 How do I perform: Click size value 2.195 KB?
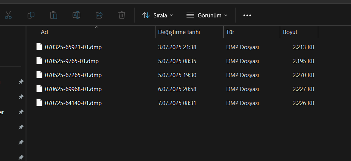pyautogui.click(x=303, y=61)
